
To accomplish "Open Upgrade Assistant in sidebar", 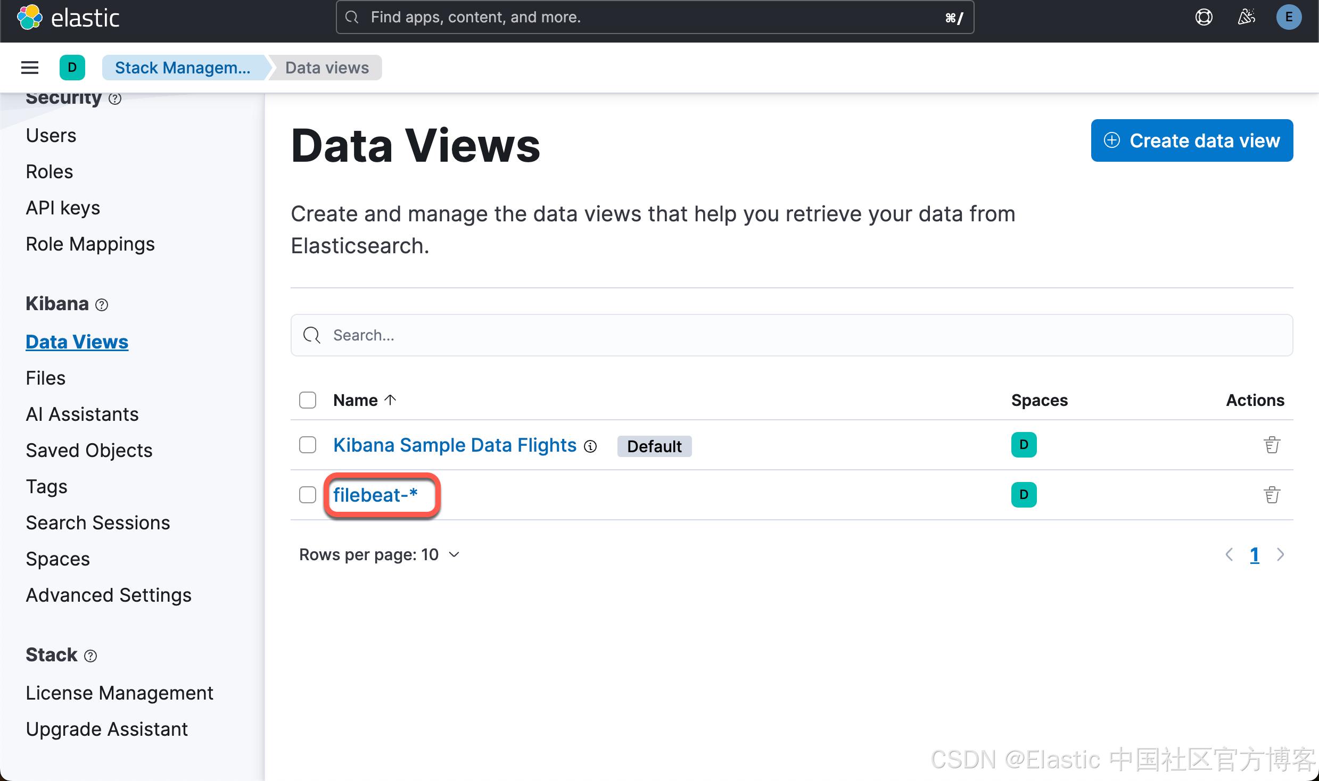I will click(107, 729).
